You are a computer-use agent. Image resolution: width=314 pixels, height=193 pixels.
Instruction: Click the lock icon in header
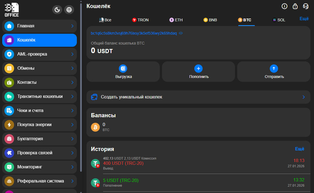coord(295,6)
